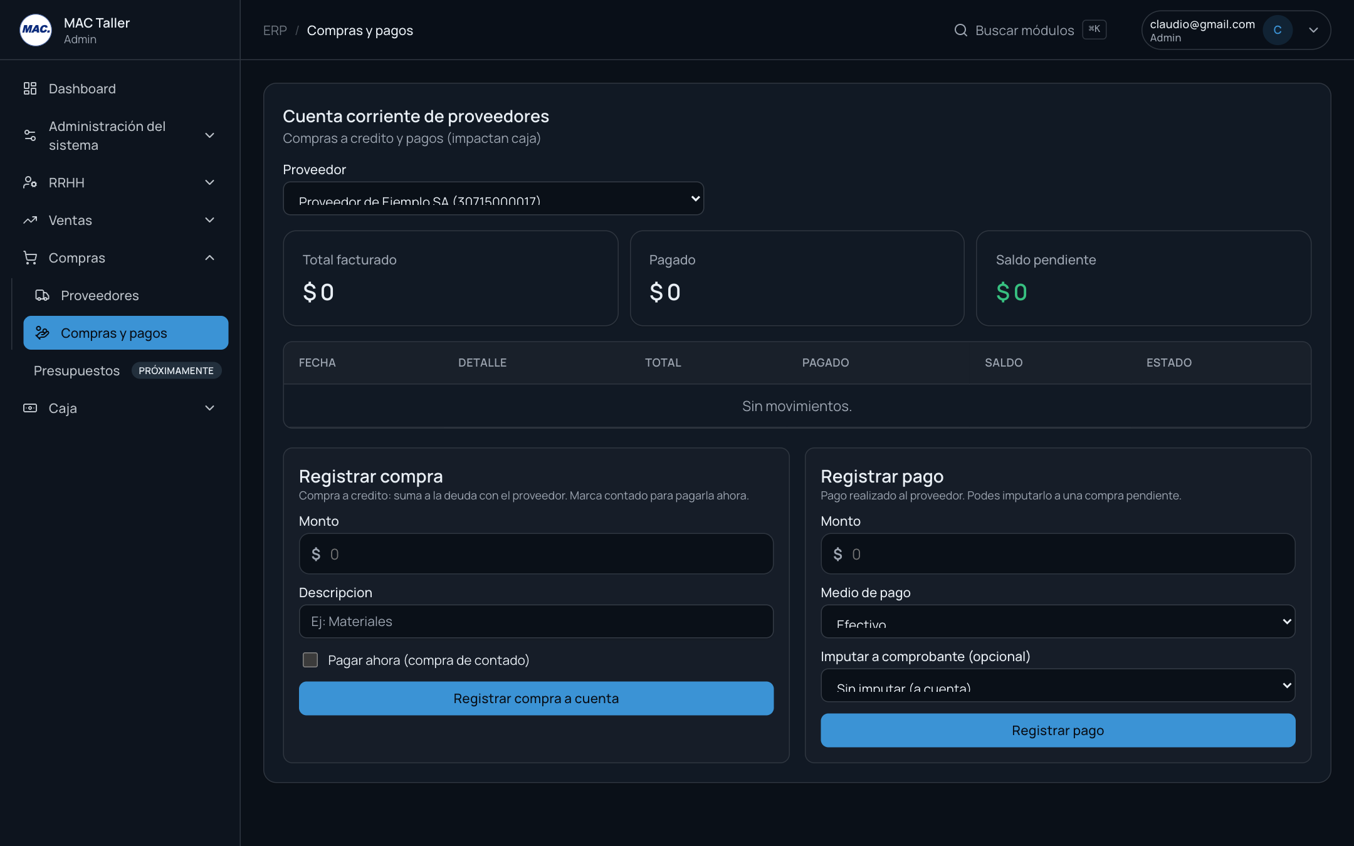Click the ⌘K shortcut badge

(x=1094, y=29)
